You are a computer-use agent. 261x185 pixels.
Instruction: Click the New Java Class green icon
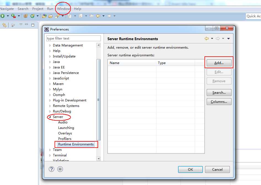click(33, 16)
